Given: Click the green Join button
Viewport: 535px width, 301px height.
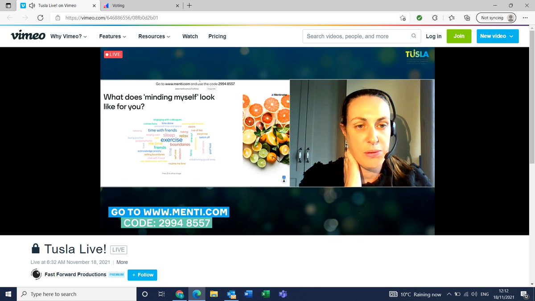Looking at the screenshot, I should click(459, 36).
